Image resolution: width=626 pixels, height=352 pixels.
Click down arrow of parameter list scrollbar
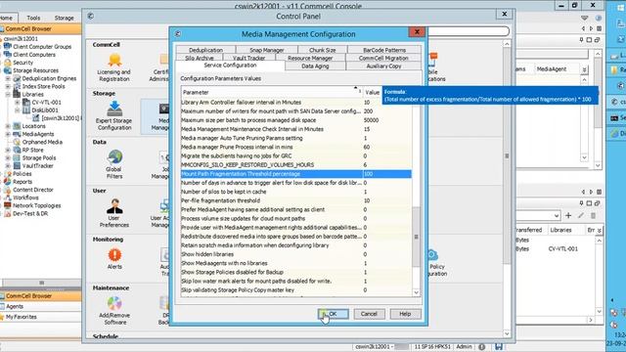[416, 292]
